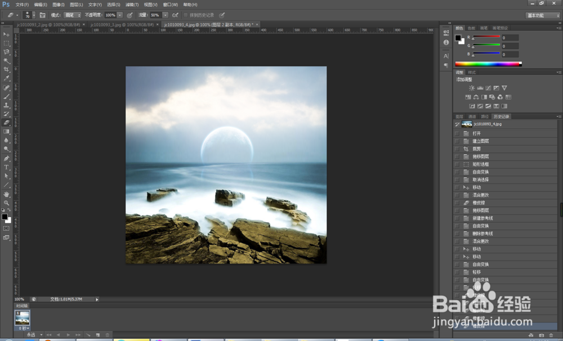Click the foreground color swatch in Color panel

458,38
